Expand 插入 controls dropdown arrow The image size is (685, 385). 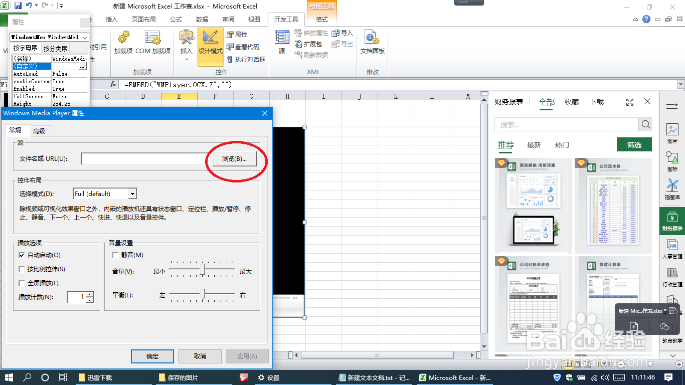[186, 60]
